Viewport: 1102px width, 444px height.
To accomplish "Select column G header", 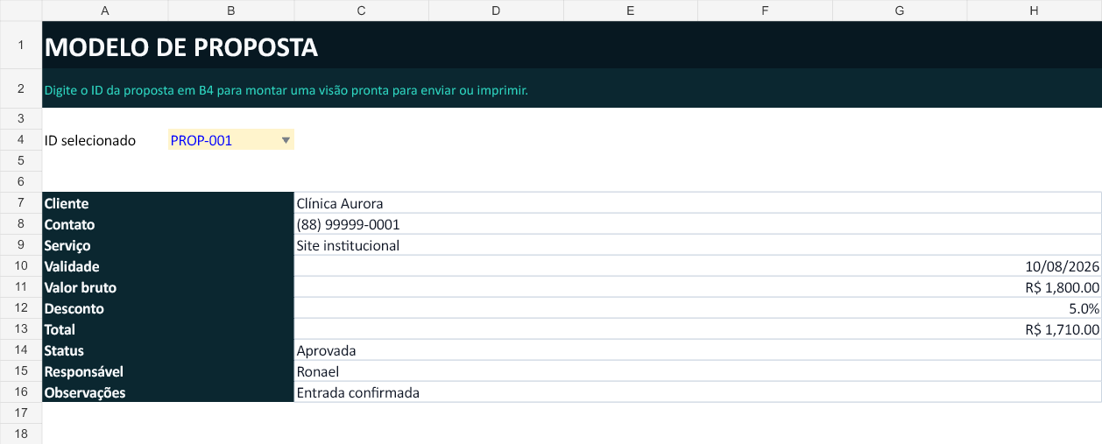I will (900, 11).
